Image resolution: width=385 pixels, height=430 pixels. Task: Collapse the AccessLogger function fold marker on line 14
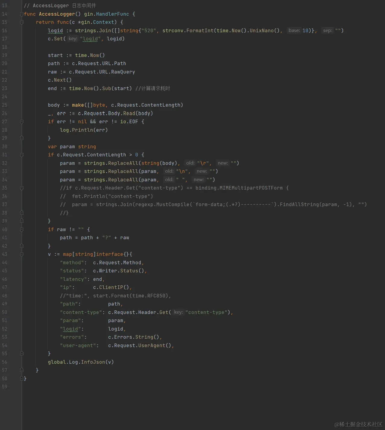coord(22,14)
